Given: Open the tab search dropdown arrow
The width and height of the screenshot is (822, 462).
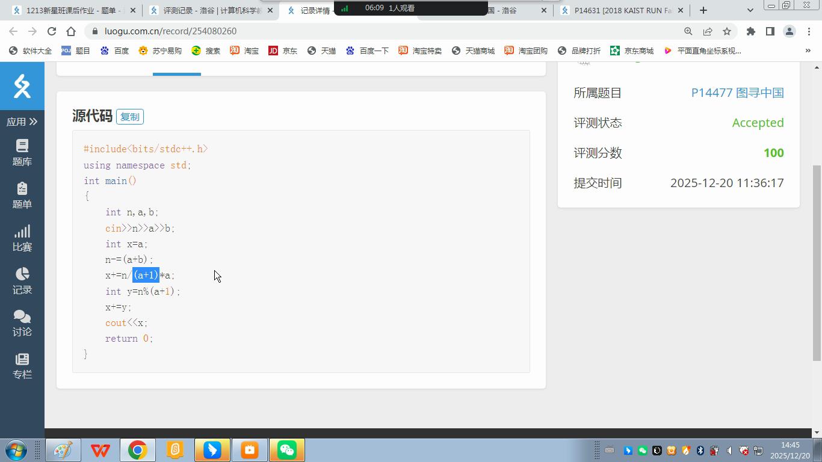Looking at the screenshot, I should coord(750,10).
